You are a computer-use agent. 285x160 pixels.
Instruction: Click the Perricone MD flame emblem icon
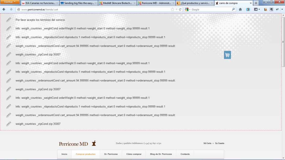[94, 143]
